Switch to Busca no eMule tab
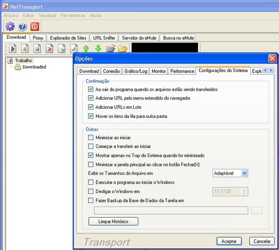Screen dimensions: 279x250 pyautogui.click(x=178, y=38)
